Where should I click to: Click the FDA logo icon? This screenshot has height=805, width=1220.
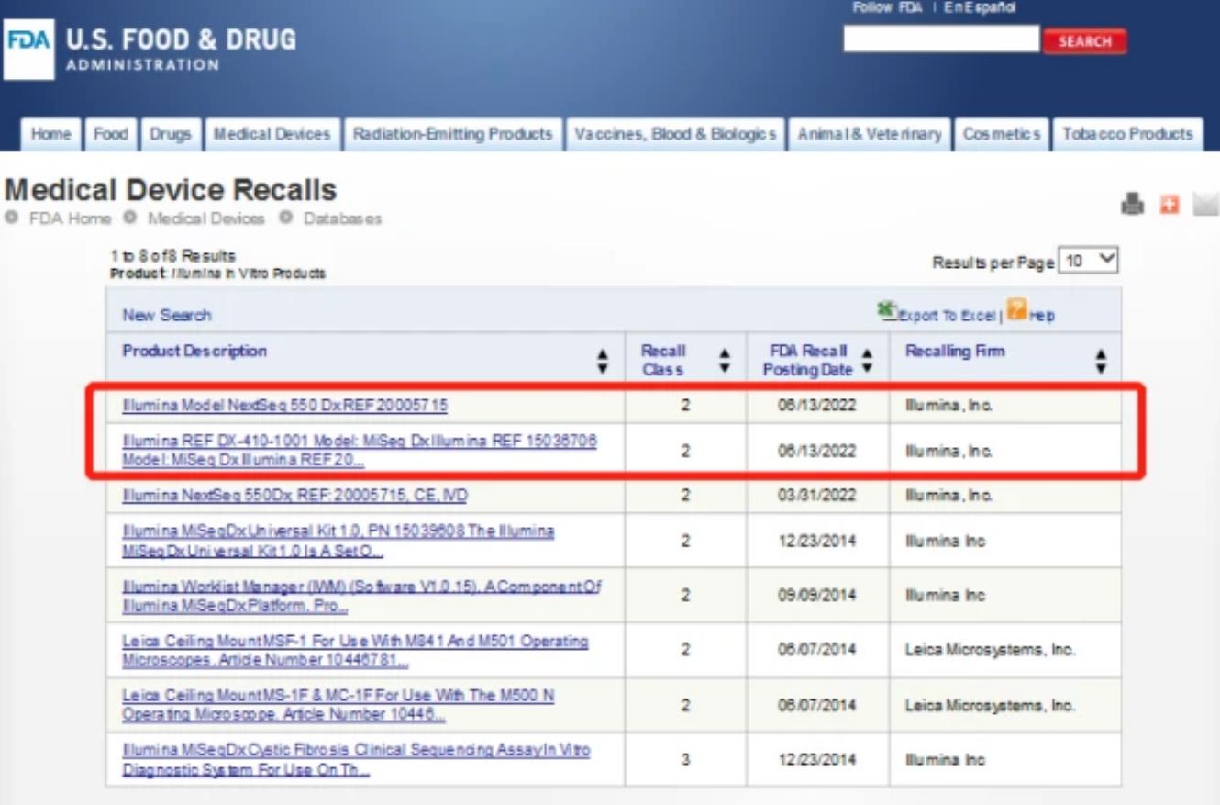pos(28,42)
